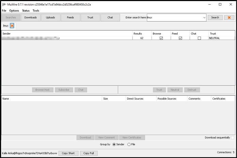Click the Comments column header

point(199,99)
